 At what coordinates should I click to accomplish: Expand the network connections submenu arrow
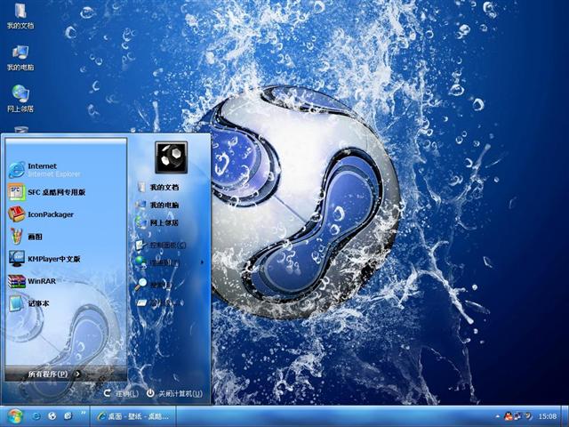(203, 262)
